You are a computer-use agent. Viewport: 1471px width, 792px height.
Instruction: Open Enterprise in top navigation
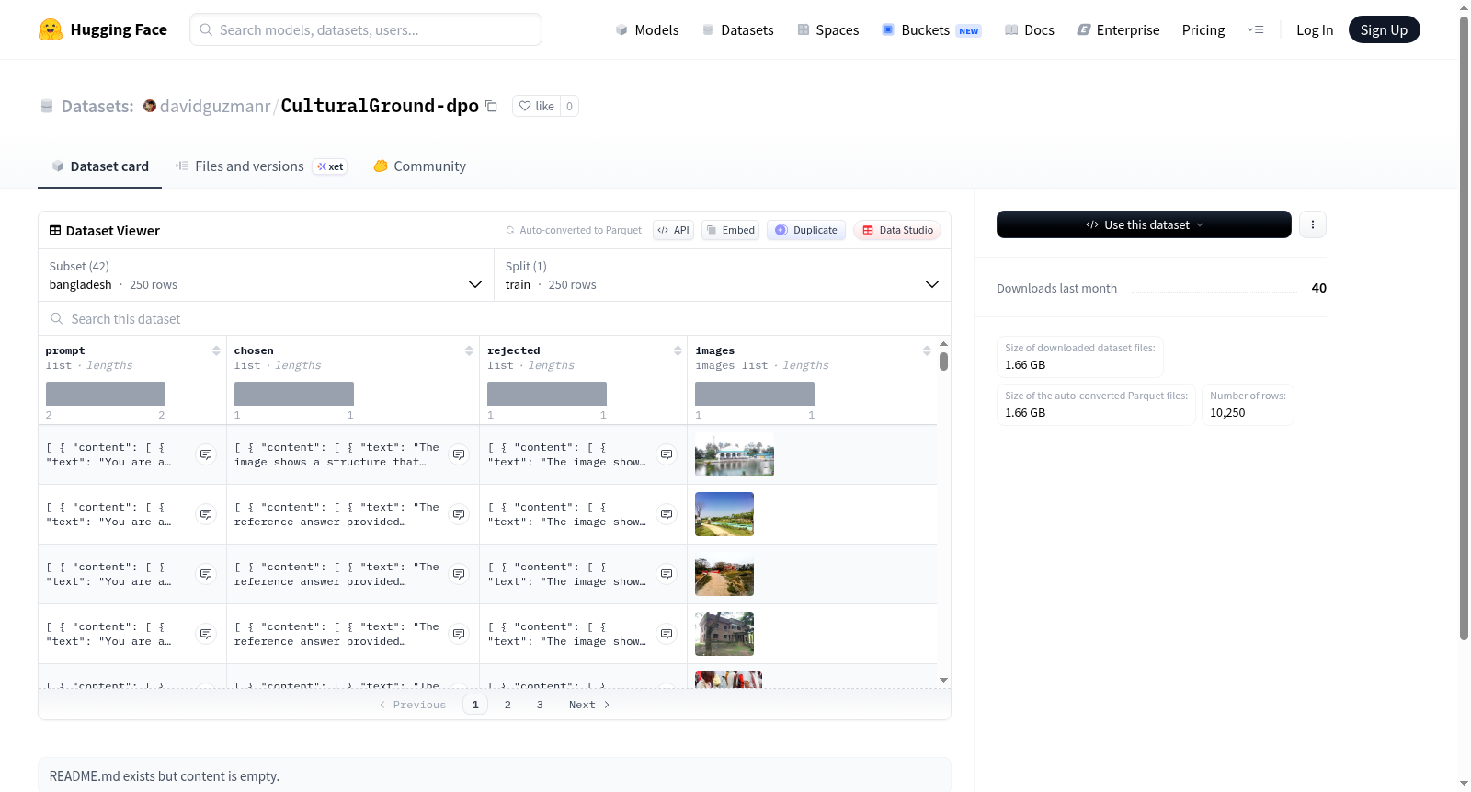tap(1118, 30)
